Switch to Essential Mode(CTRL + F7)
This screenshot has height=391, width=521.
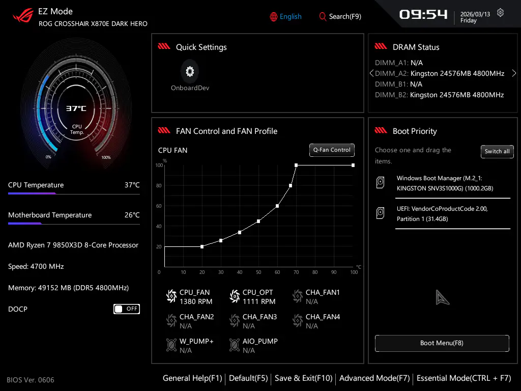click(x=464, y=378)
